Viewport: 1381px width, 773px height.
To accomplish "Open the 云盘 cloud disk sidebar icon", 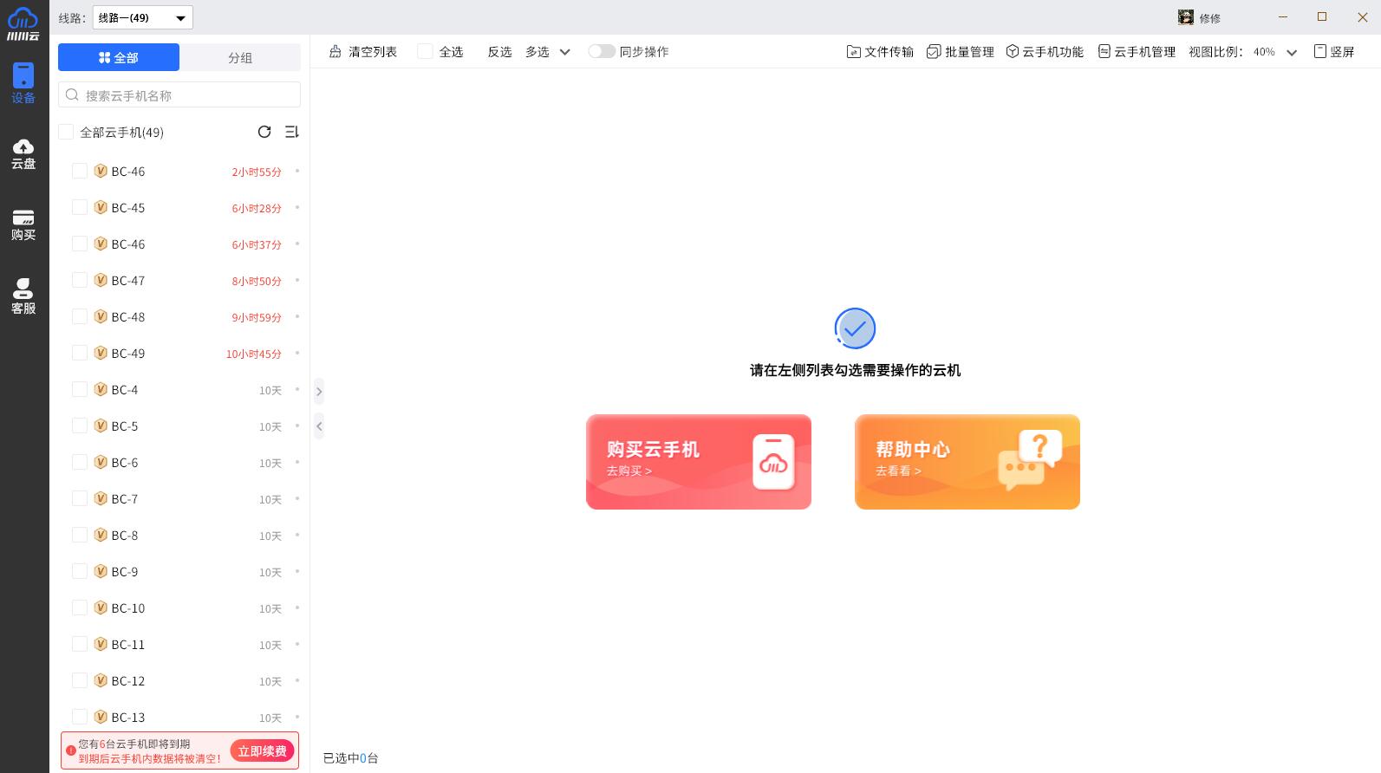I will [23, 153].
